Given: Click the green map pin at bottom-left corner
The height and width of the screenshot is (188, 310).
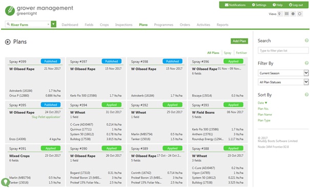Looking at the screenshot, I should tap(5, 182).
